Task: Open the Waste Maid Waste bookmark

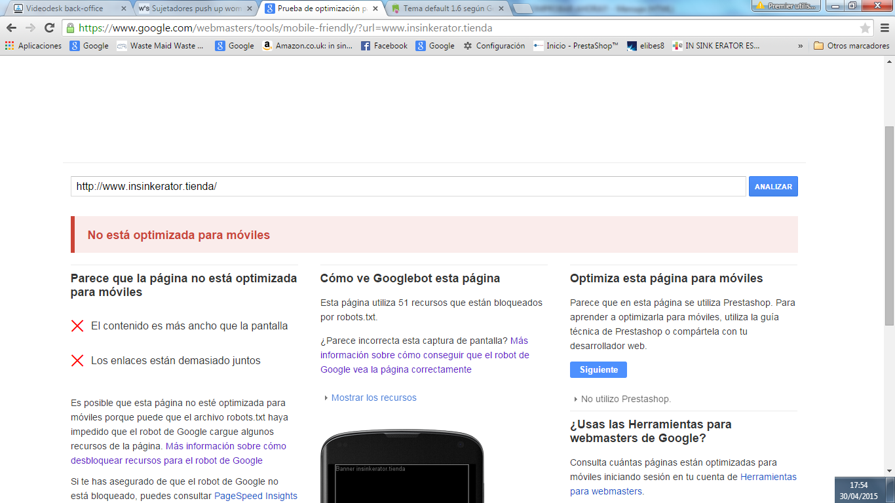Action: [x=161, y=46]
